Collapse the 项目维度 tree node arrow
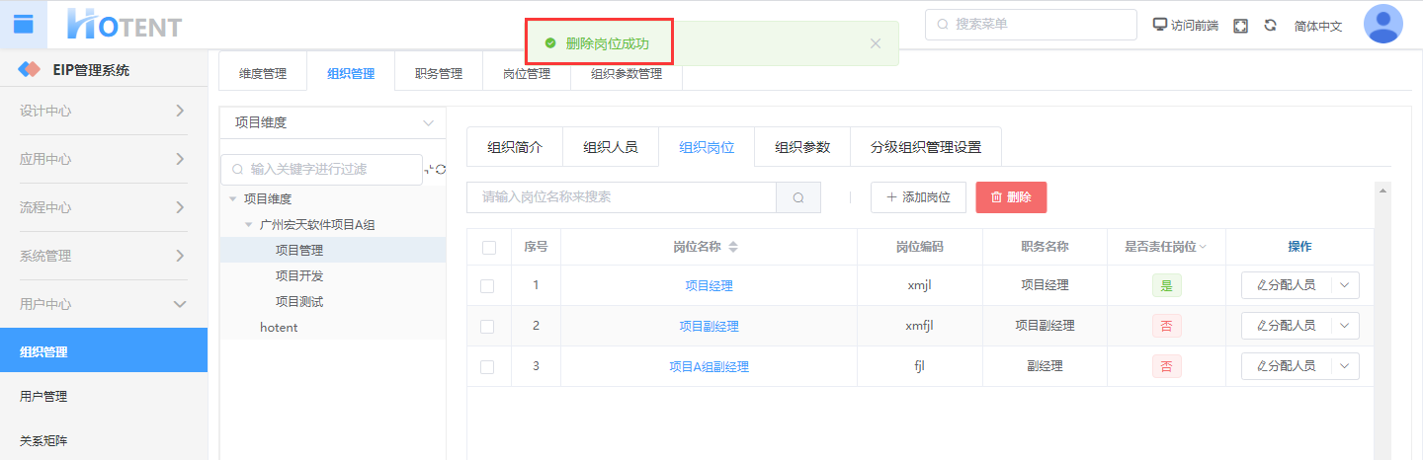Image resolution: width=1423 pixels, height=460 pixels. coord(232,198)
